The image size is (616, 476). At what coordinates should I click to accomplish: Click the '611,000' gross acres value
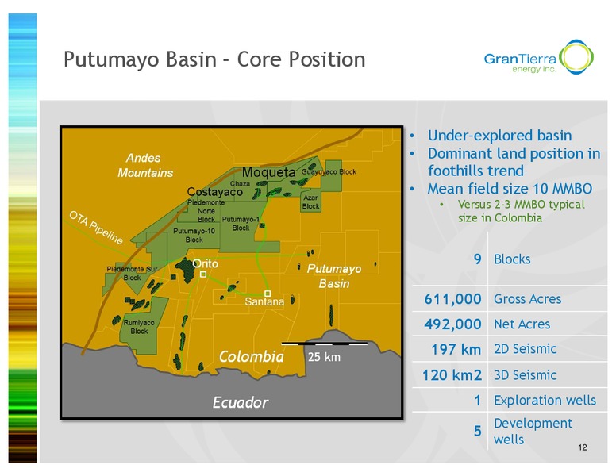click(452, 299)
